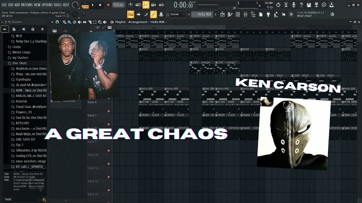The image size is (362, 203).
Task: Click the undo history circular arrow icon
Action: click(x=278, y=5)
